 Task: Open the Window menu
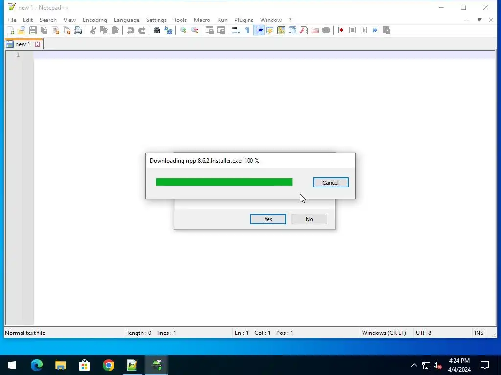coord(271,20)
